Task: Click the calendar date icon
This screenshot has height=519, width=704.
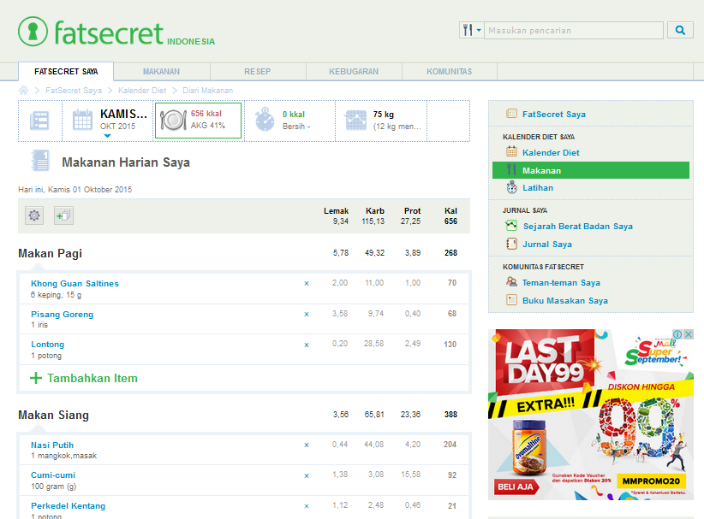Action: (x=82, y=120)
